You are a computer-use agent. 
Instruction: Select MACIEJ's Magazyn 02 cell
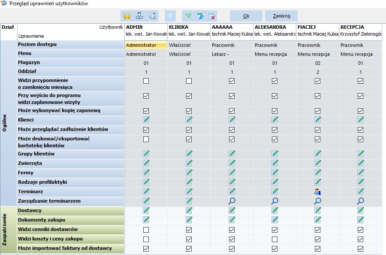point(317,63)
